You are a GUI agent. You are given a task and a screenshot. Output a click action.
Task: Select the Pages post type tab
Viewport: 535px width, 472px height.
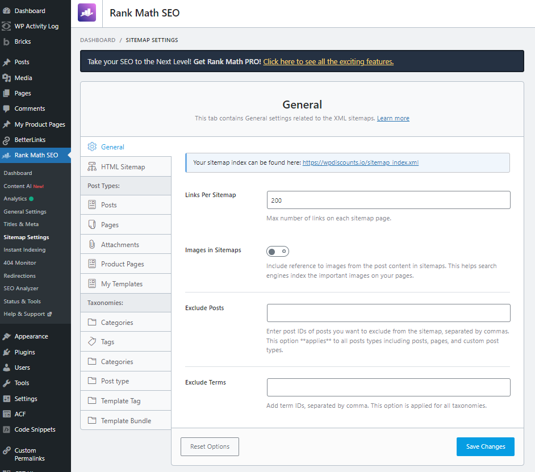pos(126,224)
